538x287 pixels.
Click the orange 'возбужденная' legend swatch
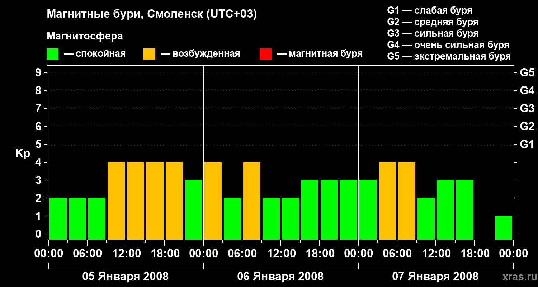pos(149,54)
